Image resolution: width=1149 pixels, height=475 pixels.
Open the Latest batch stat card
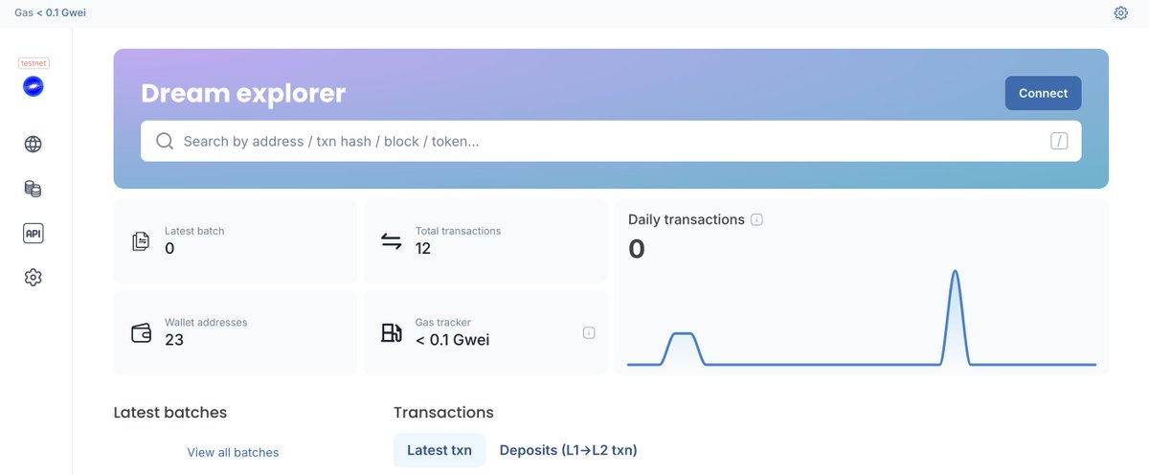(236, 241)
